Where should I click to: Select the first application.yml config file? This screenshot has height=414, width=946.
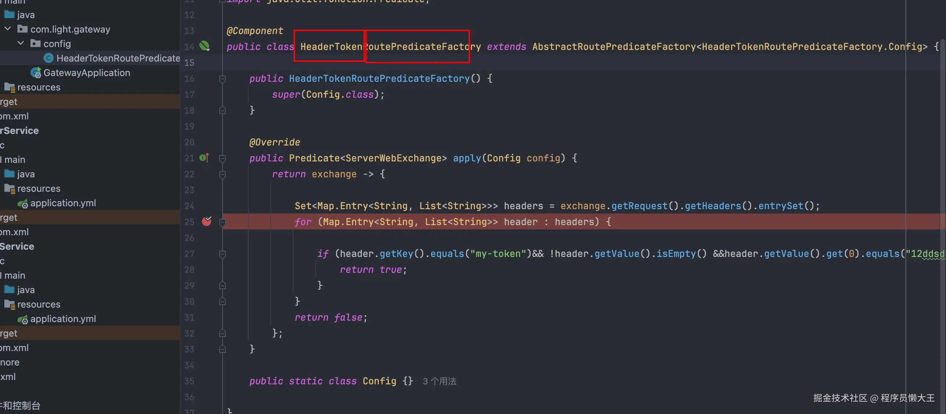63,203
